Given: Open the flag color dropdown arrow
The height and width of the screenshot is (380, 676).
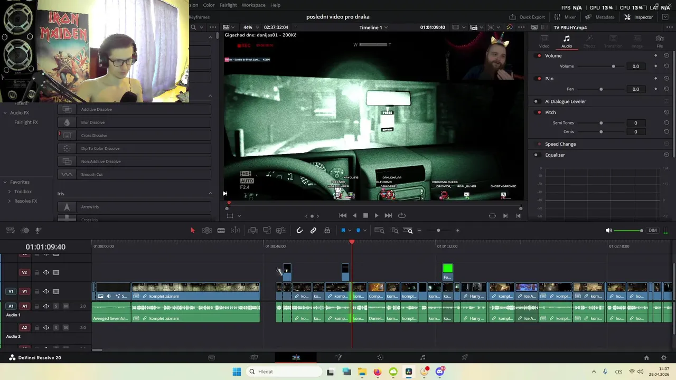Looking at the screenshot, I should (x=350, y=231).
